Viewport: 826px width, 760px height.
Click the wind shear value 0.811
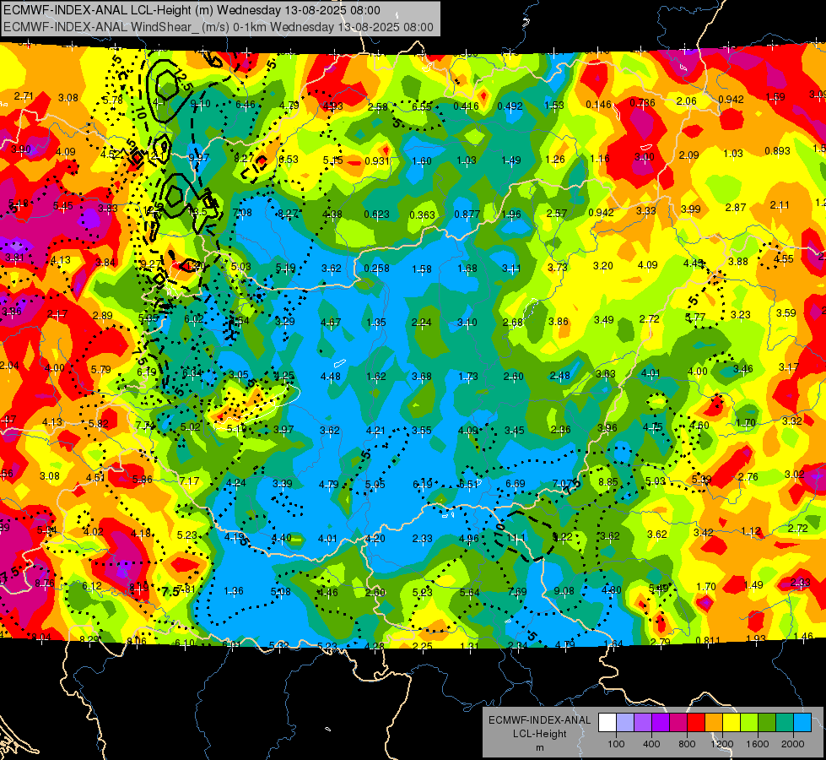pos(708,640)
